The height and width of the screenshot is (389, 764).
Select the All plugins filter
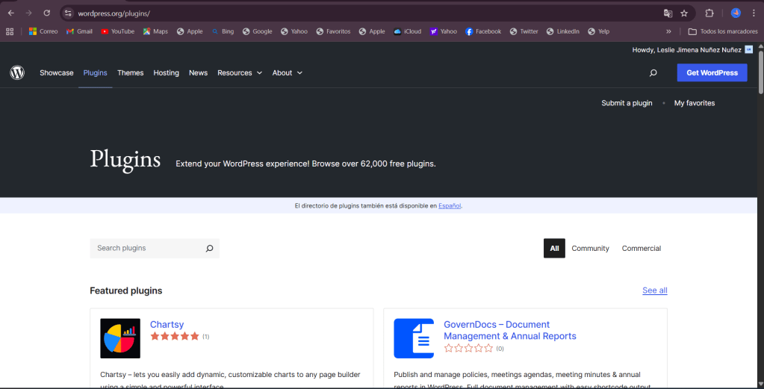(554, 249)
